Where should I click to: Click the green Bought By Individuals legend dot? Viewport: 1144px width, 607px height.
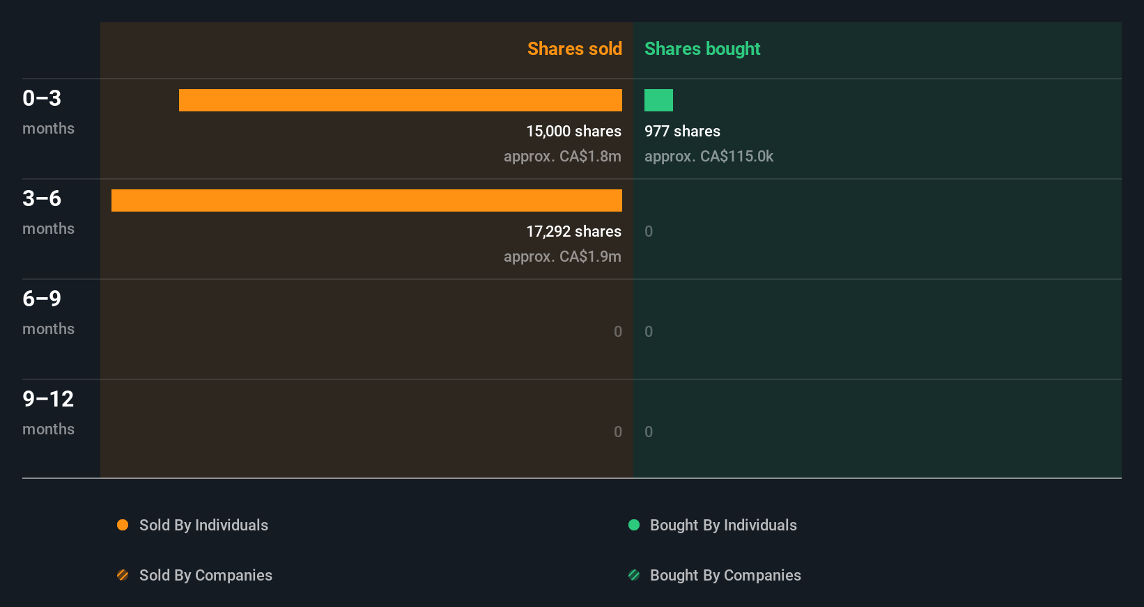[x=634, y=525]
